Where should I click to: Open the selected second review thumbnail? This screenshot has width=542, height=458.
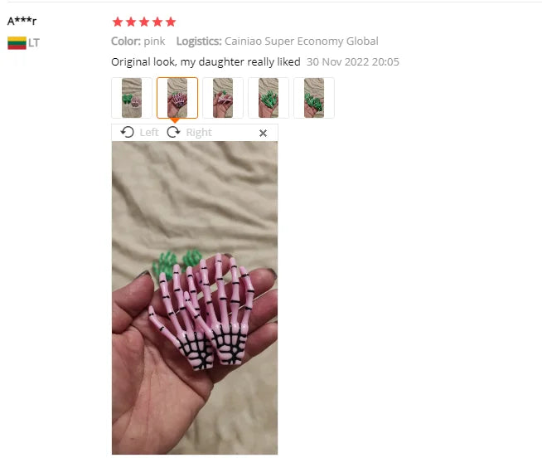tap(177, 98)
